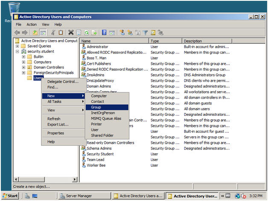
Task: Create a new user via the toolbar icon
Action: pyautogui.click(x=122, y=32)
